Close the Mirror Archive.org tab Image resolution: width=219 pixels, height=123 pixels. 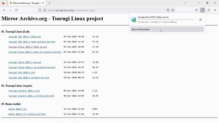43,3
